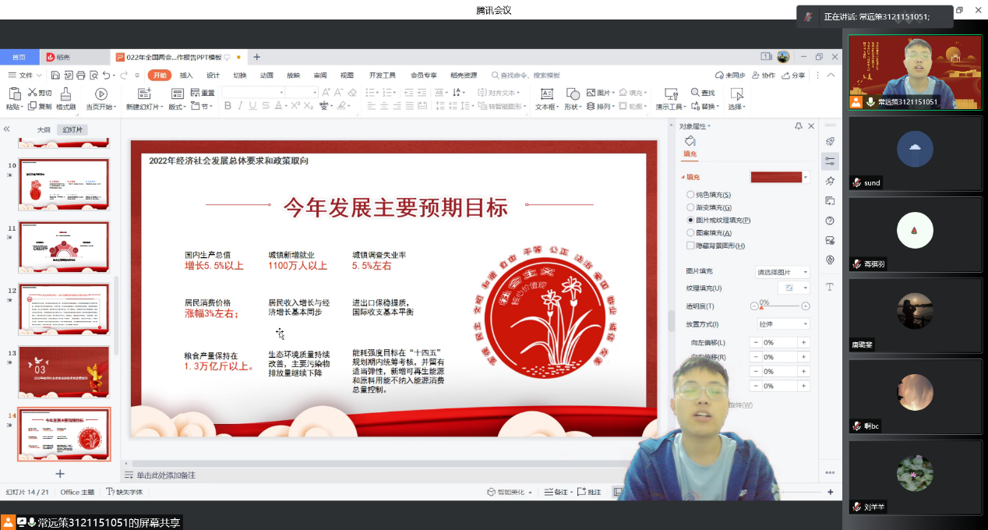Select Gradient Fill (渐变填充) radio

click(690, 207)
